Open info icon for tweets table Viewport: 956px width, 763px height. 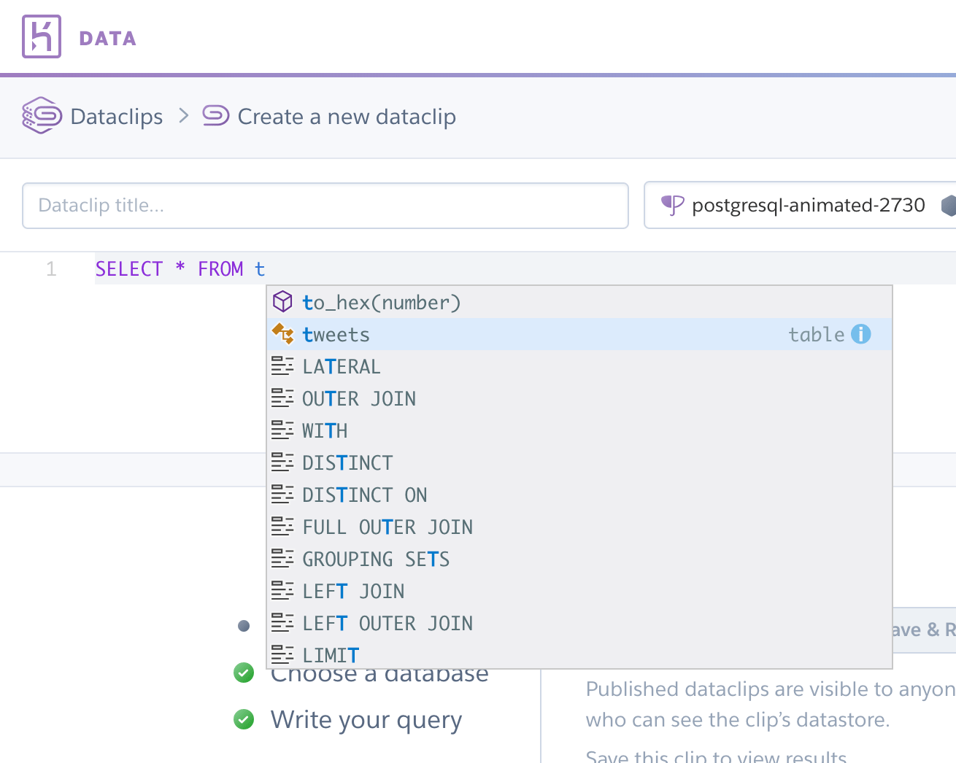tap(861, 334)
